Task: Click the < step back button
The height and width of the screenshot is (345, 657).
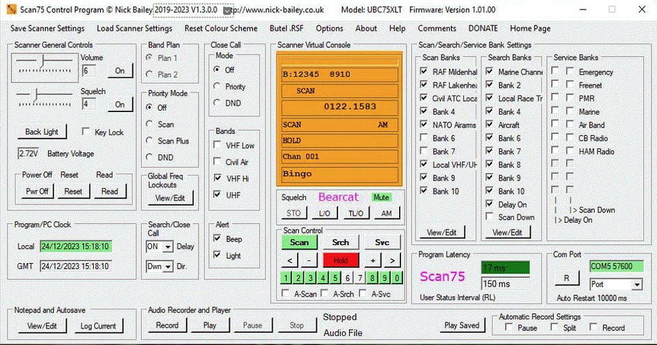Action: tap(290, 260)
